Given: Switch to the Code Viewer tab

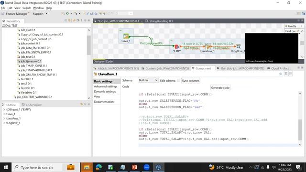Looking at the screenshot, I should [x=32, y=105].
